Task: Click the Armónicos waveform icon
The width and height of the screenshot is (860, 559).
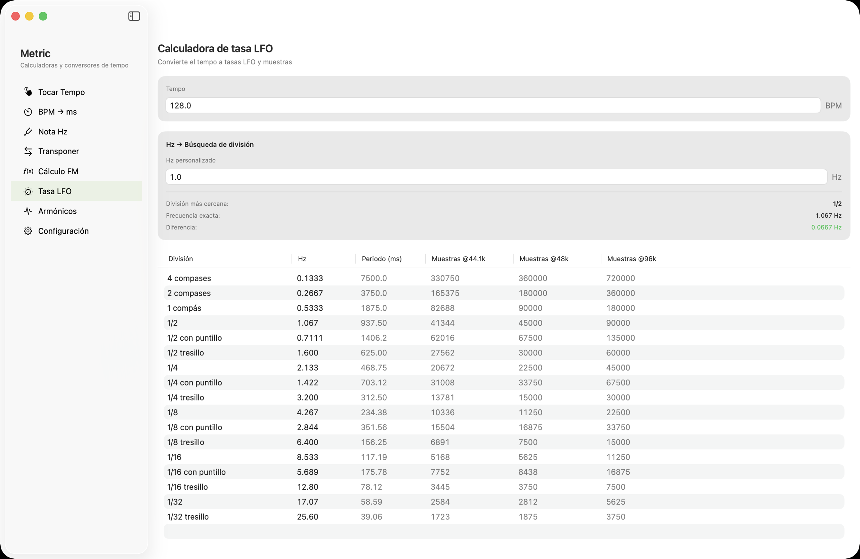Action: pos(28,211)
